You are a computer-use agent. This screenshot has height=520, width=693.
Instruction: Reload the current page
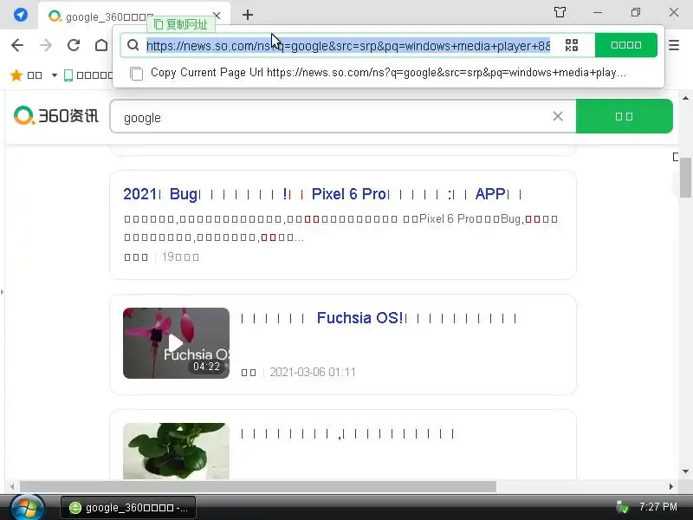pyautogui.click(x=74, y=45)
